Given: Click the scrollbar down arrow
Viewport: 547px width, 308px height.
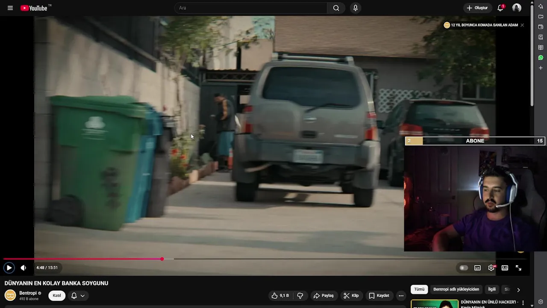Looking at the screenshot, I should coord(532,305).
